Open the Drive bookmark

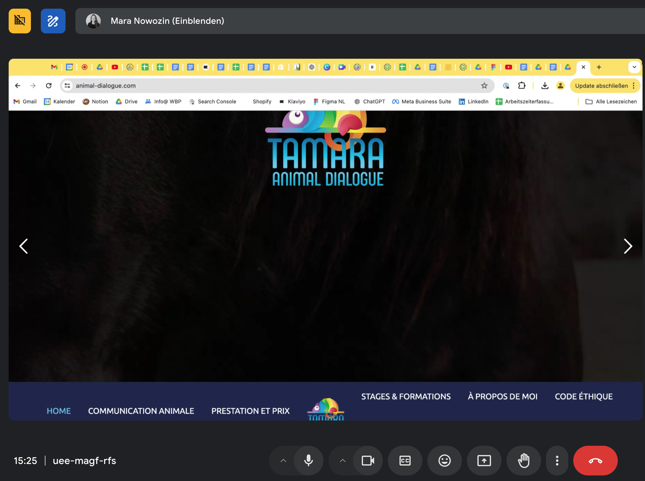pos(127,101)
